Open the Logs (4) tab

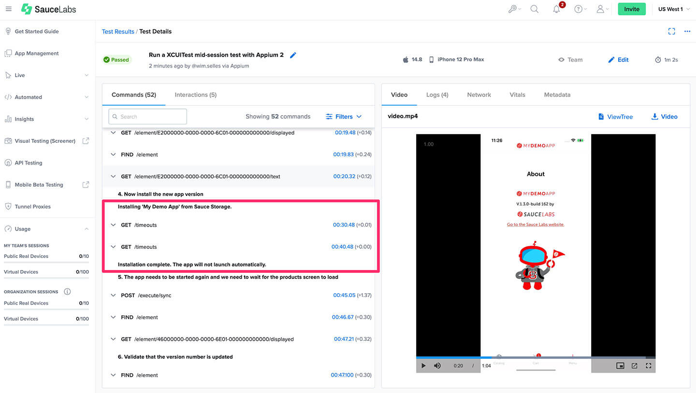(x=437, y=95)
